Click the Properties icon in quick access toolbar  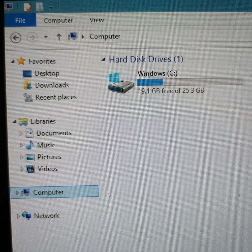click(x=28, y=7)
